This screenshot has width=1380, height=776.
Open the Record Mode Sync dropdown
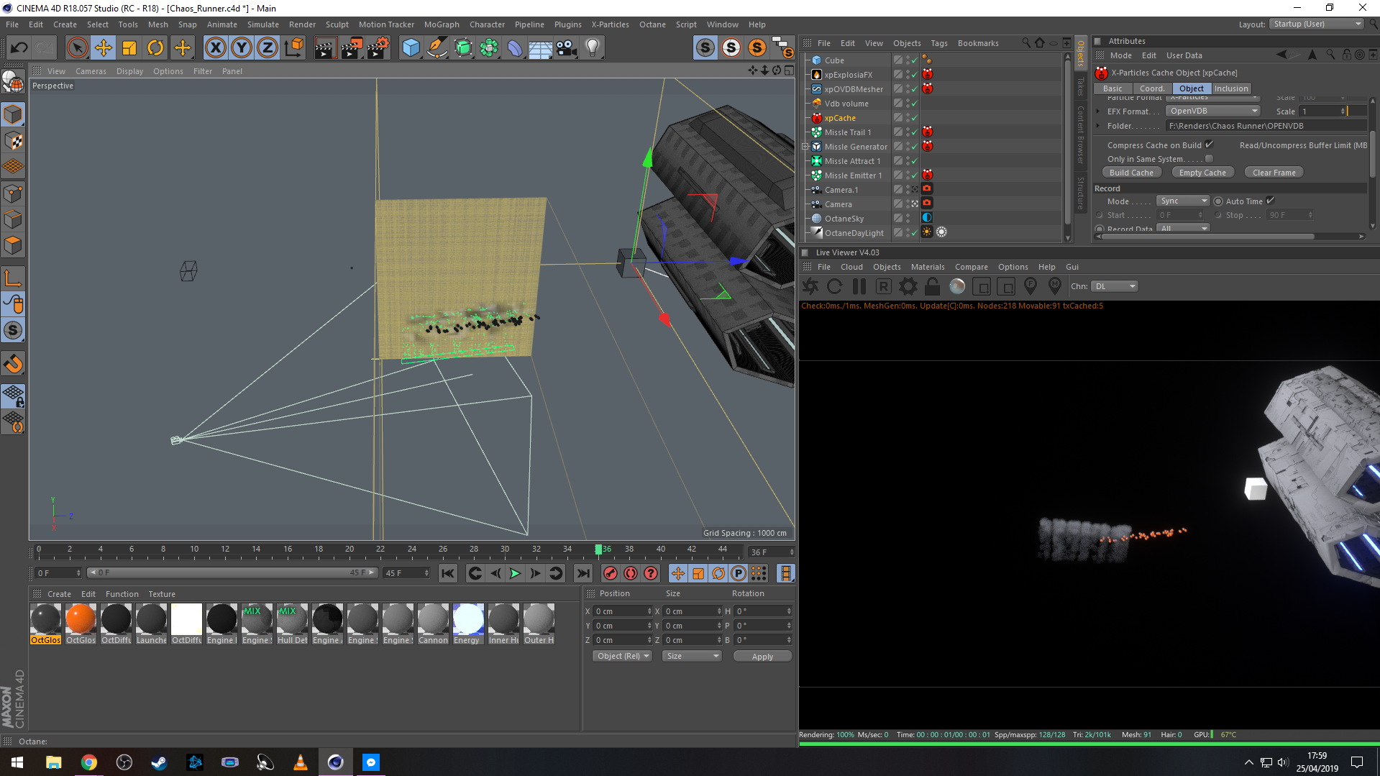pyautogui.click(x=1183, y=201)
